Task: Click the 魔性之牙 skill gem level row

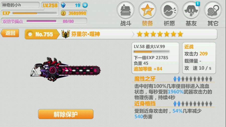Action: click(x=193, y=79)
